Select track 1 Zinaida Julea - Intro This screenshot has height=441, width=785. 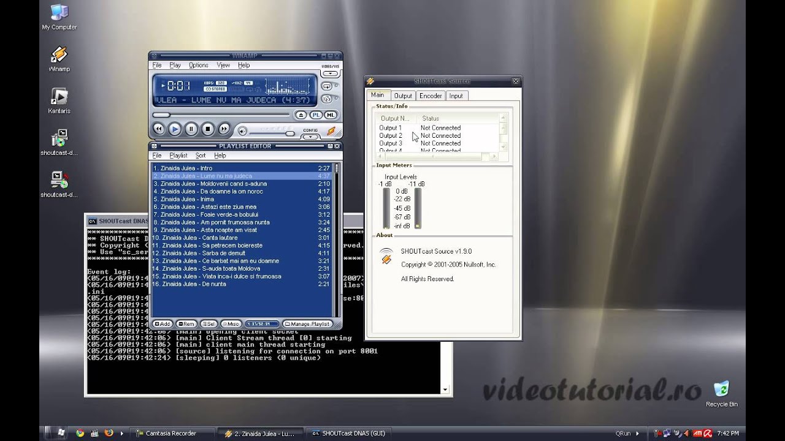pyautogui.click(x=242, y=168)
